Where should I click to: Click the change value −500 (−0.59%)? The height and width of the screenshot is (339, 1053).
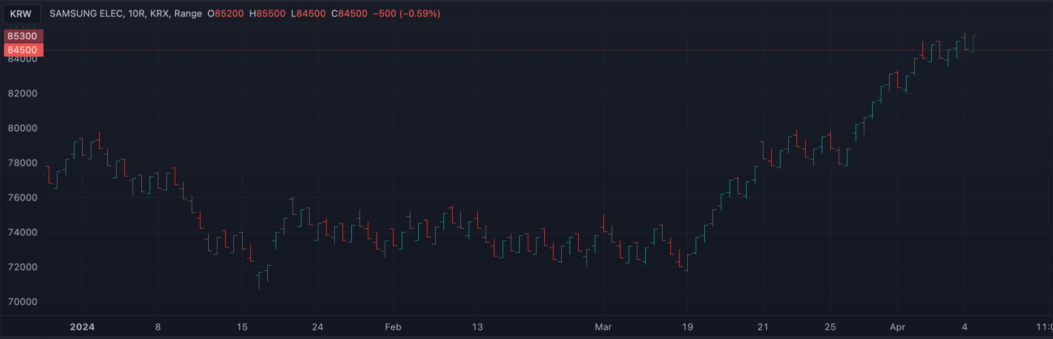(407, 14)
